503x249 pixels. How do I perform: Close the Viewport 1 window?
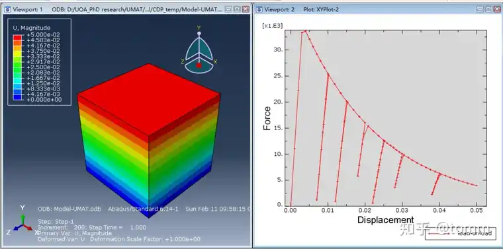point(246,9)
